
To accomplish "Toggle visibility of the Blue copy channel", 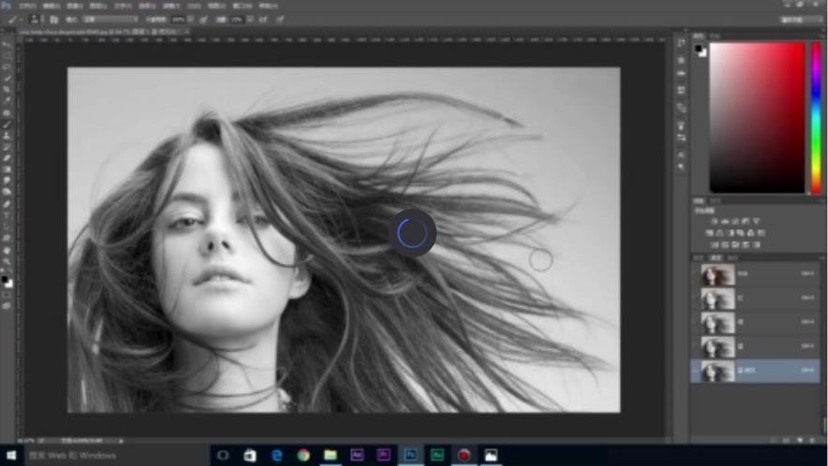I will pos(696,371).
